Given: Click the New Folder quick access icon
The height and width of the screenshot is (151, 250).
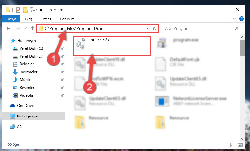Looking at the screenshot, I should tap(25, 10).
